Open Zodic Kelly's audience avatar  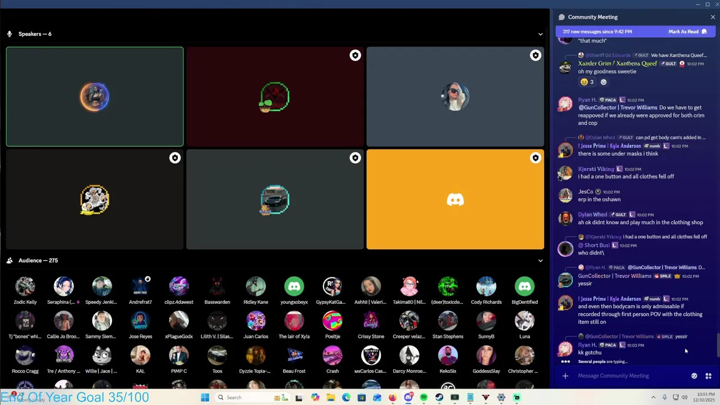click(x=25, y=286)
